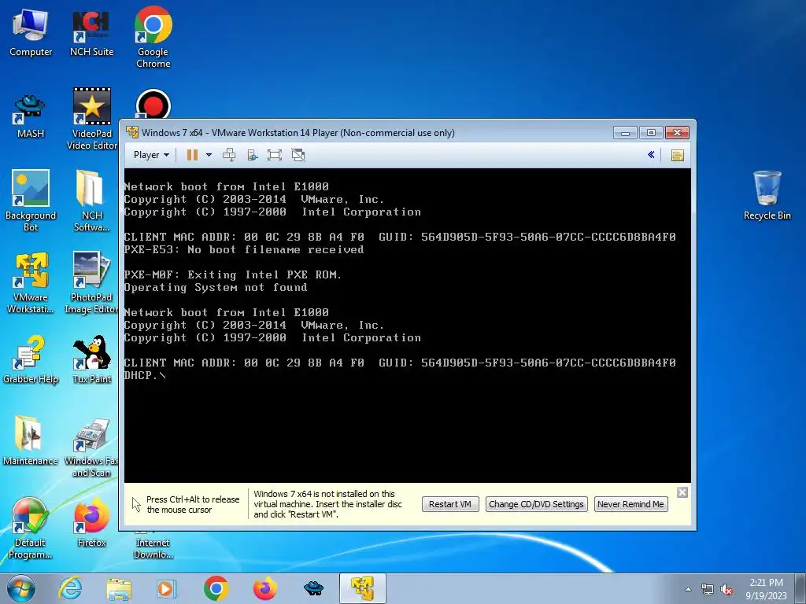Click inside the VM console screen
The height and width of the screenshot is (604, 806).
tap(407, 325)
